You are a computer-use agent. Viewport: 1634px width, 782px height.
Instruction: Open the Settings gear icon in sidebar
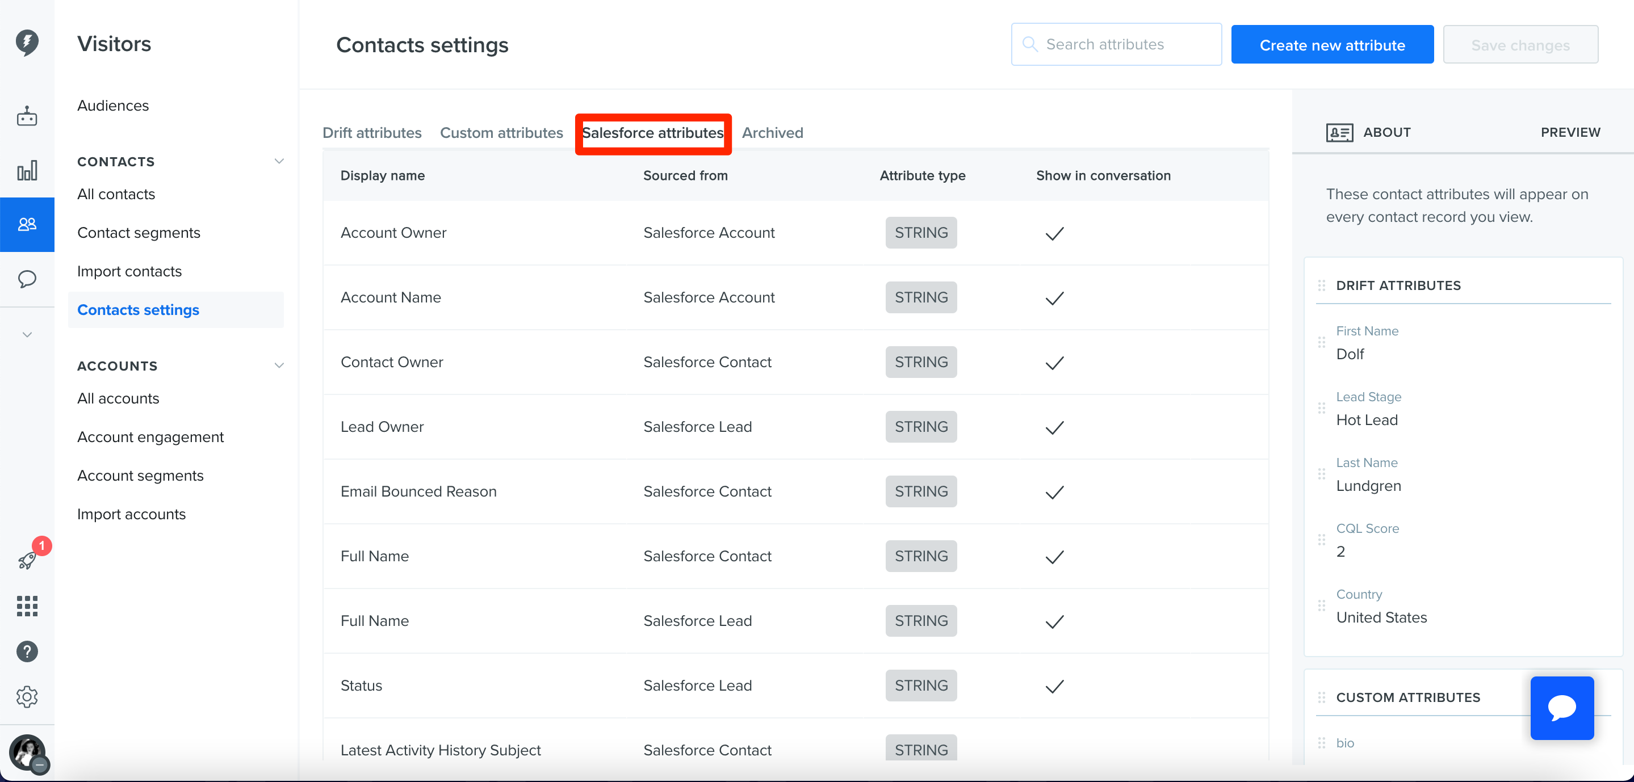click(27, 697)
